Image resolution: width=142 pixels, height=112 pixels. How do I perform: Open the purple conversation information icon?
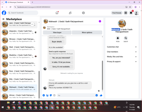click(100, 21)
